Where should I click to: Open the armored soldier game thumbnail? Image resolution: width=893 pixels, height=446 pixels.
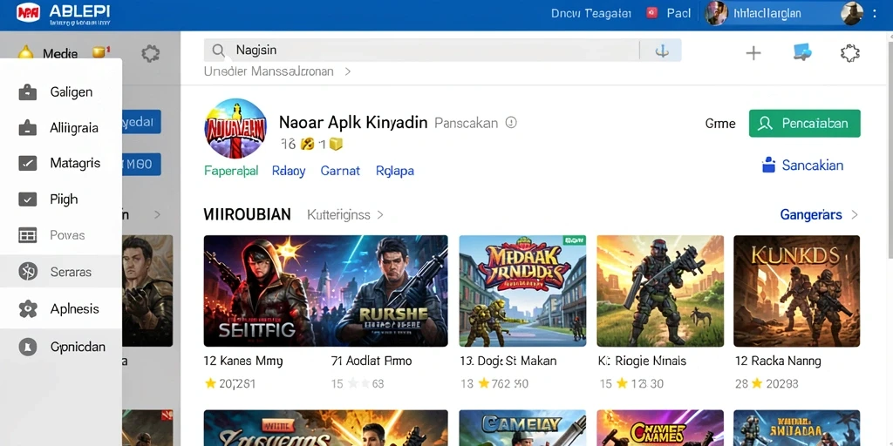(660, 291)
